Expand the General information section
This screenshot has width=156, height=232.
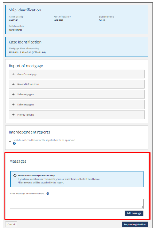(x=76, y=84)
